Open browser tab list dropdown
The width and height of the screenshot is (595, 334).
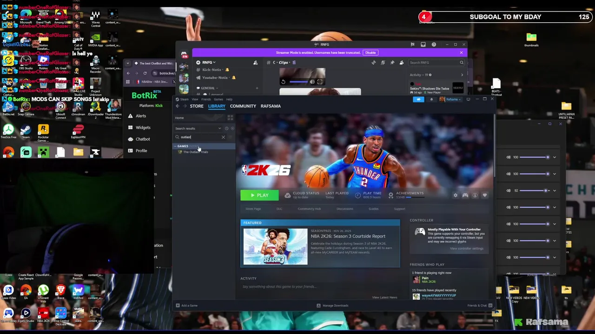point(128,63)
